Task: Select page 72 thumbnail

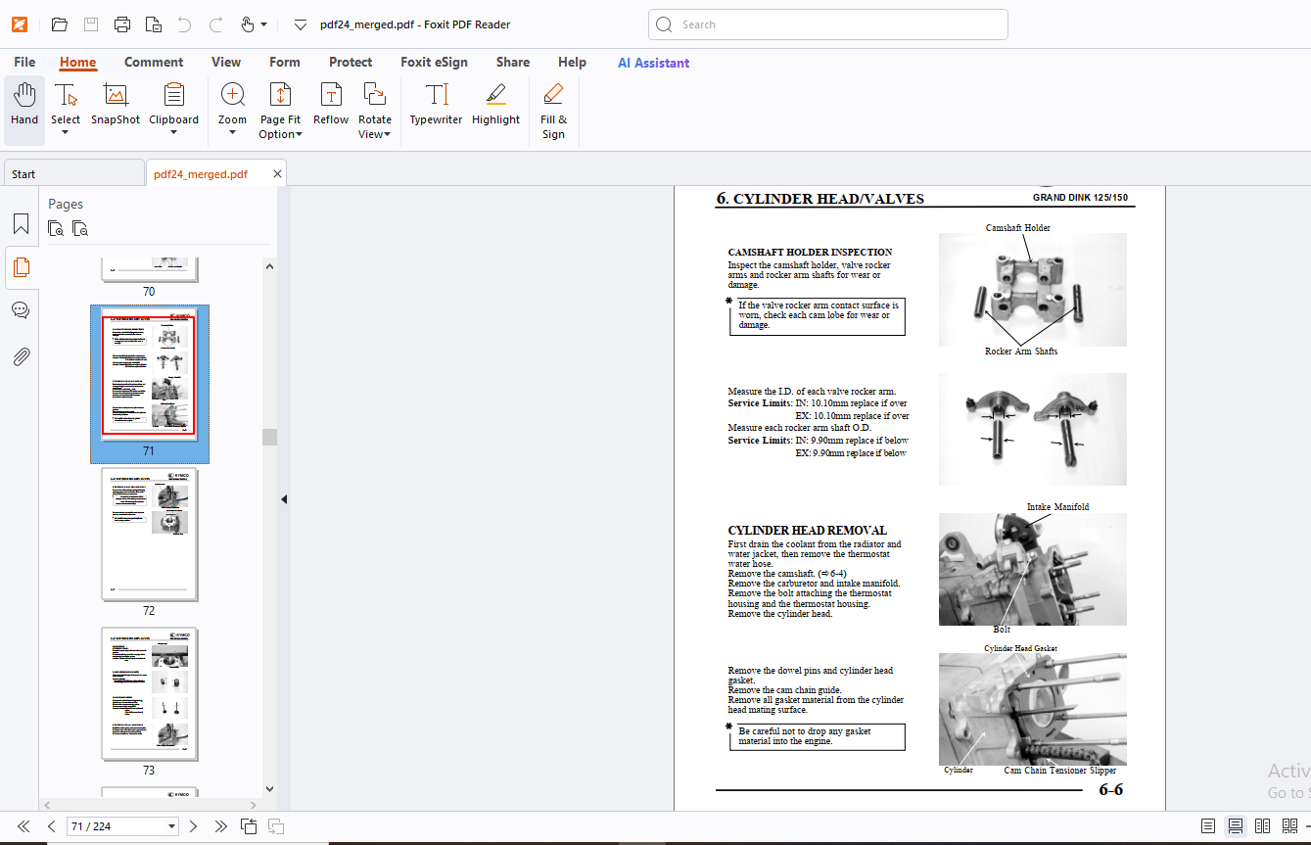Action: [149, 535]
